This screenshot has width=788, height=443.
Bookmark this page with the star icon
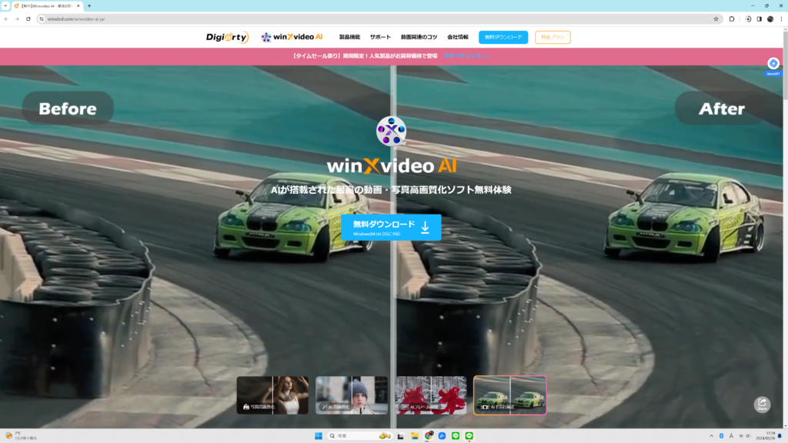[x=716, y=19]
